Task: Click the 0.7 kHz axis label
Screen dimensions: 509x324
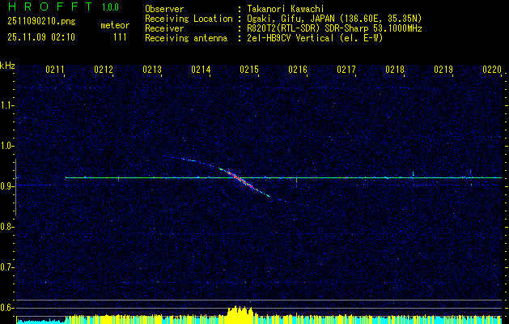Action: pyautogui.click(x=6, y=267)
